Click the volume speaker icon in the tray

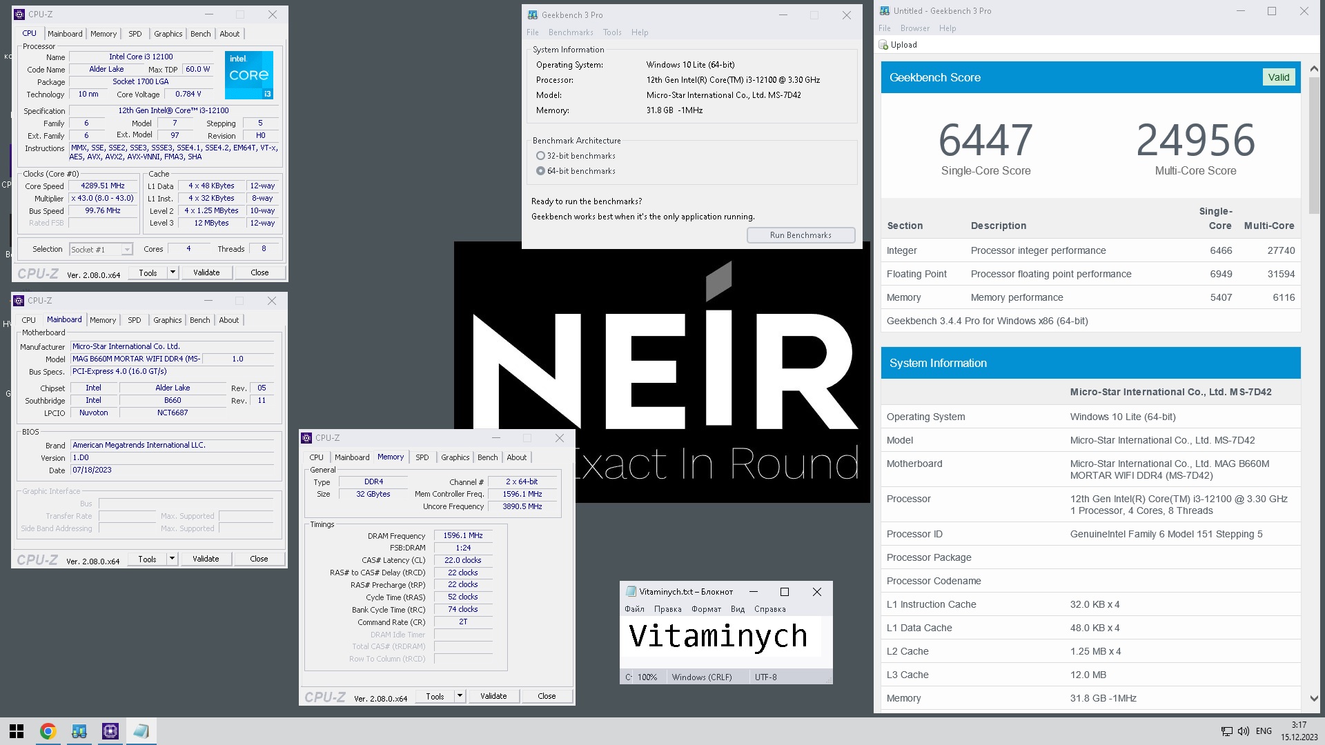pyautogui.click(x=1243, y=731)
